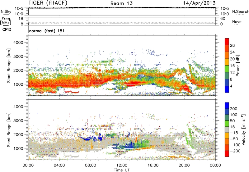Click the Nave legend label

click(x=237, y=22)
